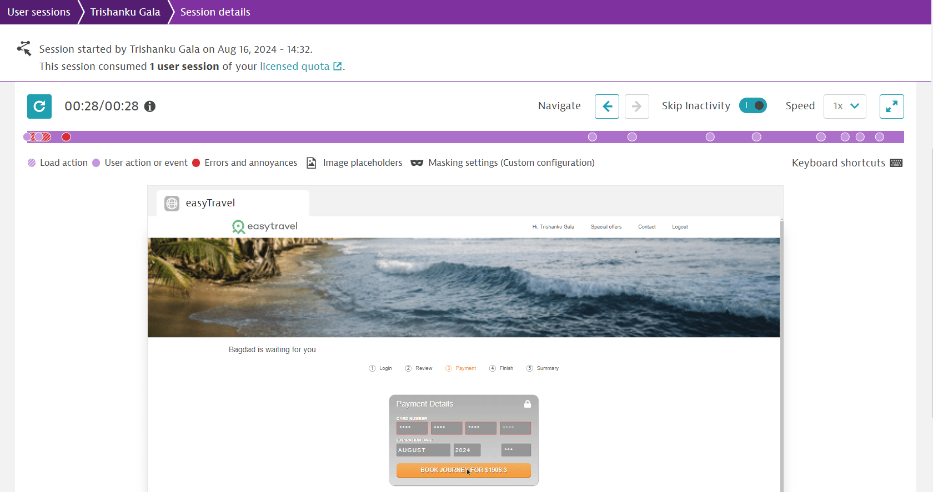Go to Trishanku Gala breadcrumb
The height and width of the screenshot is (492, 933).
tap(125, 12)
